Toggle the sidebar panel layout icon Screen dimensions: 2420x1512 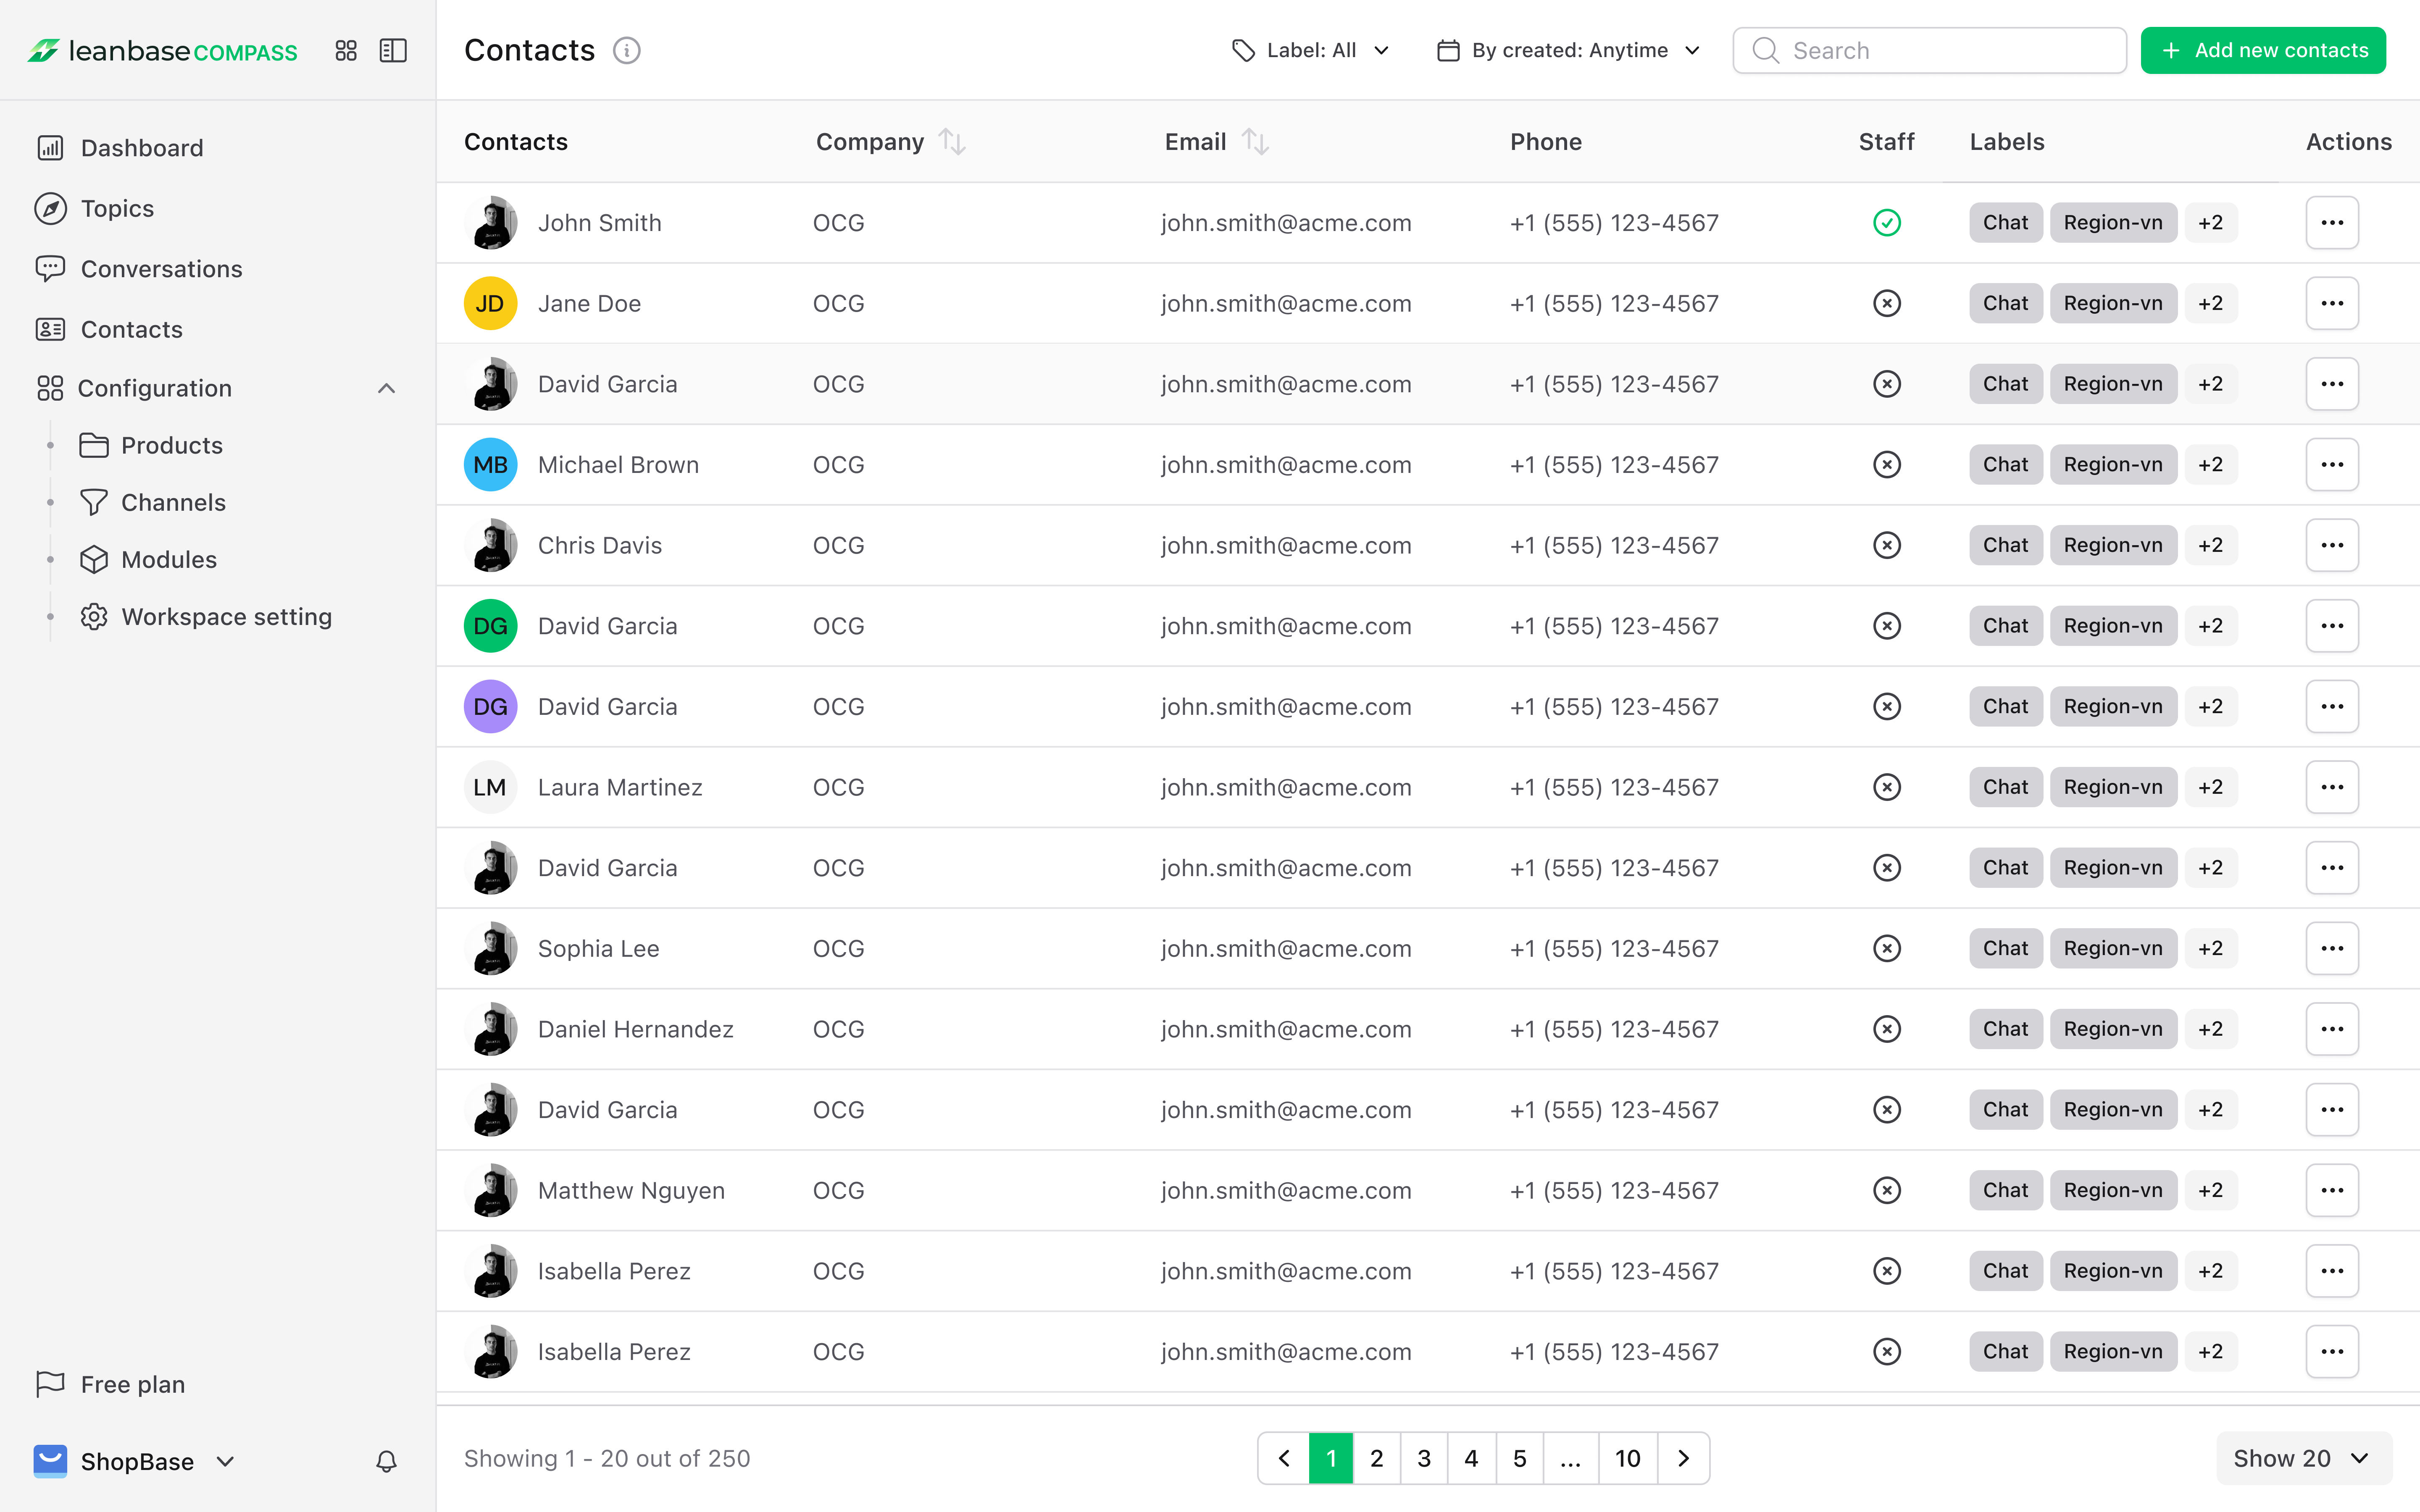pos(393,50)
